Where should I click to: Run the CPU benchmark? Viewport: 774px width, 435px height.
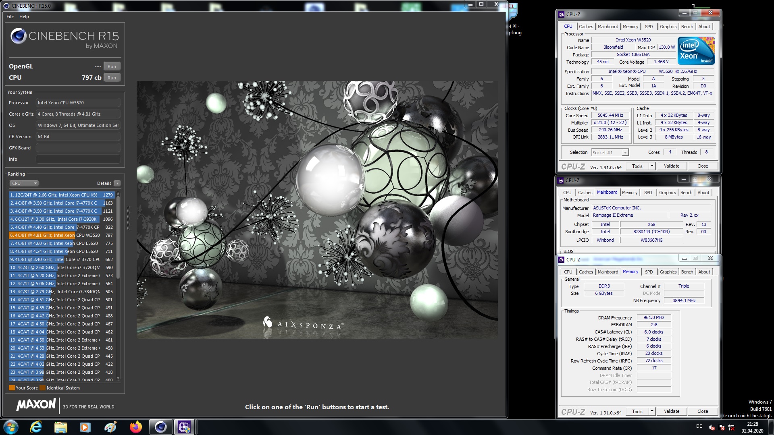coord(112,78)
